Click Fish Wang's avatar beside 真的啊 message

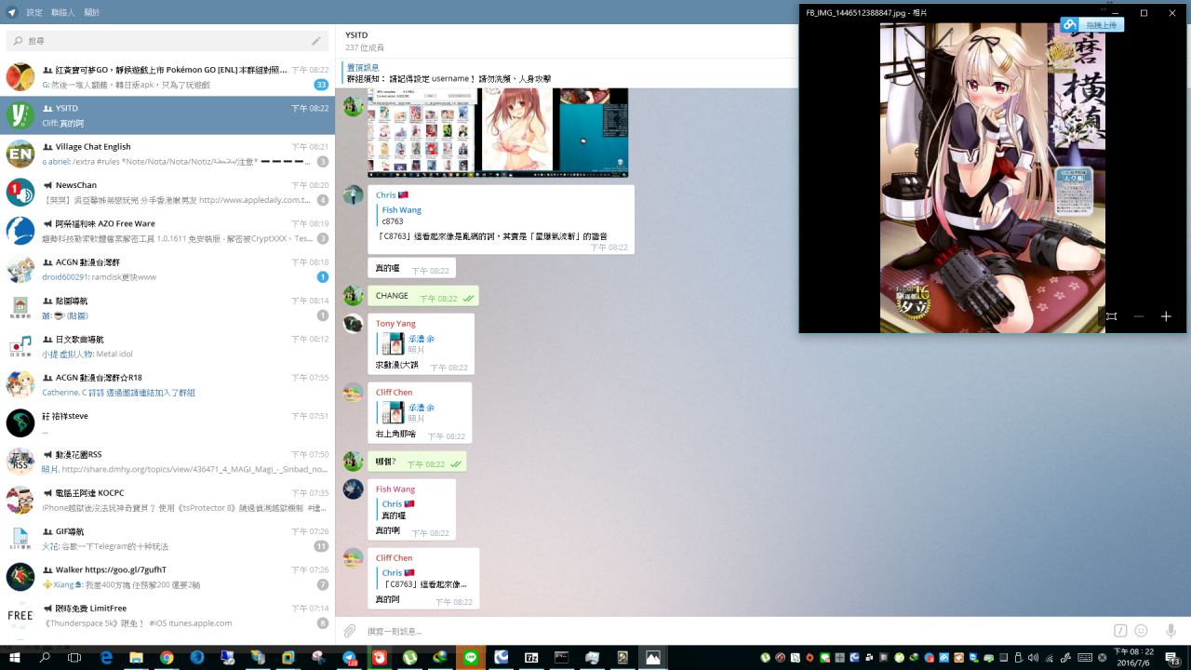click(x=353, y=489)
